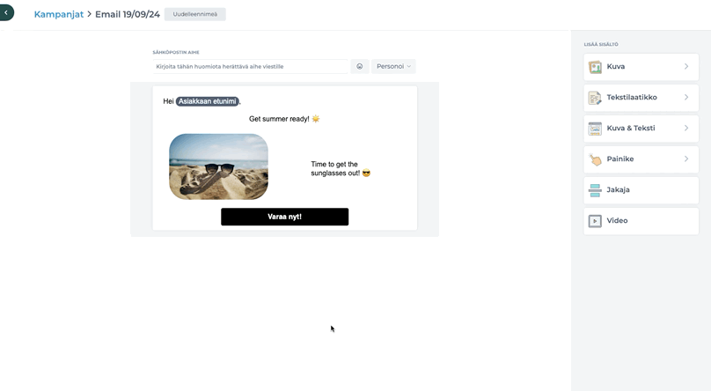
Task: Focus the email subject input field
Action: click(250, 66)
